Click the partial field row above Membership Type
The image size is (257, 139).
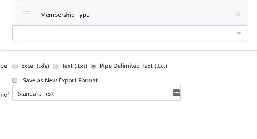point(130,1)
